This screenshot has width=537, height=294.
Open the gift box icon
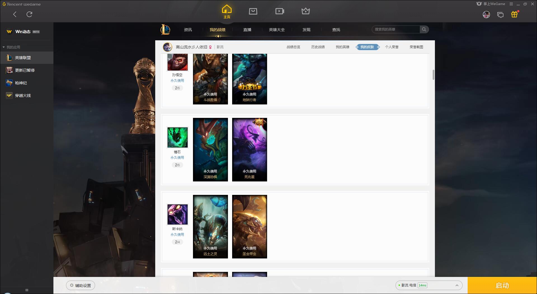pos(514,14)
